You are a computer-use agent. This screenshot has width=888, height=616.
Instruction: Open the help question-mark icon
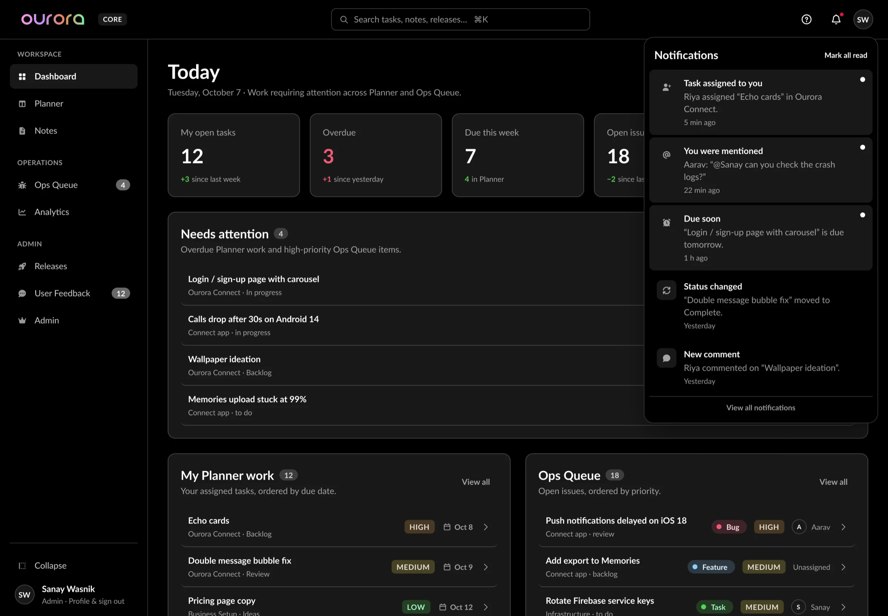point(806,19)
